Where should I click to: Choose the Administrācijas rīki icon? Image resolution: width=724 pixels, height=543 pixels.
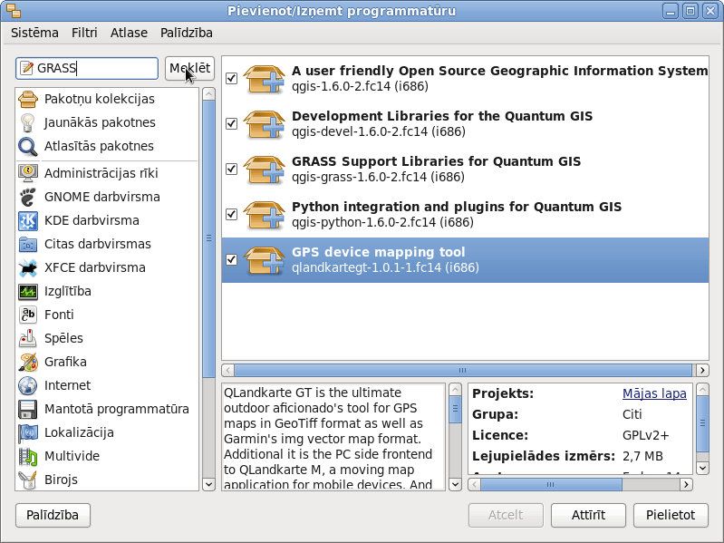point(28,173)
